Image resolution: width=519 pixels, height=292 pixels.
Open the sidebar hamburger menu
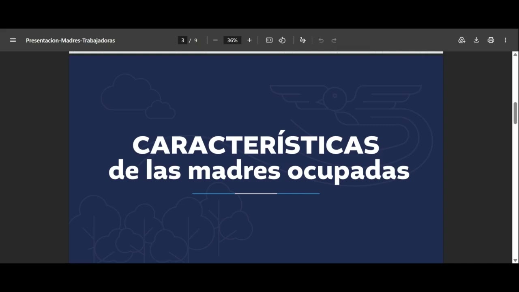(13, 40)
